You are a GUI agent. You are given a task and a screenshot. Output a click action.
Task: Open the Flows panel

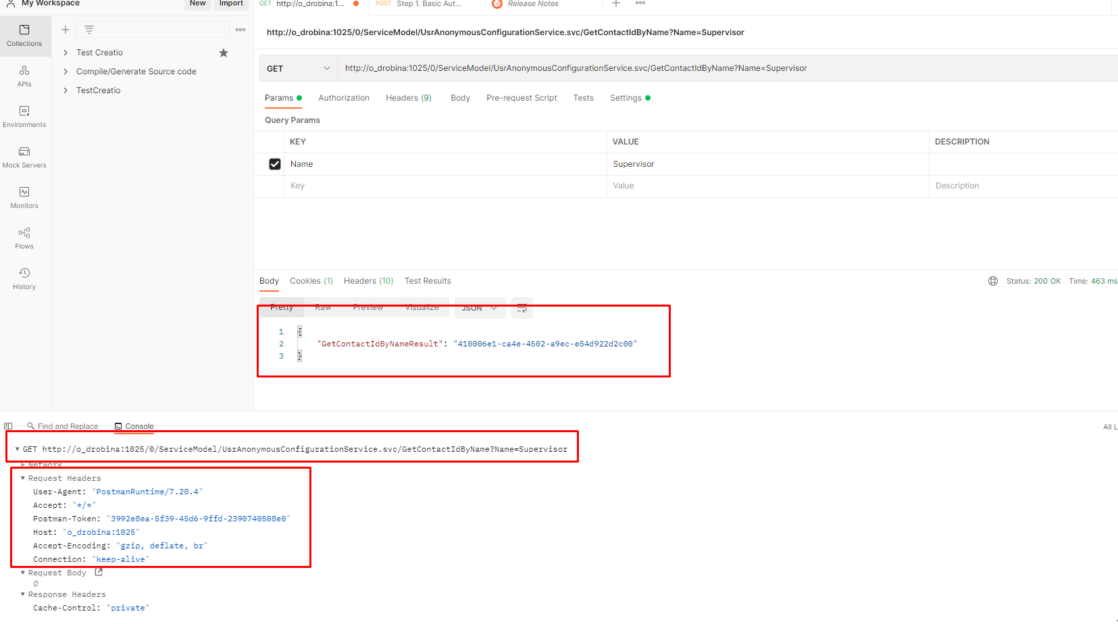(x=24, y=238)
